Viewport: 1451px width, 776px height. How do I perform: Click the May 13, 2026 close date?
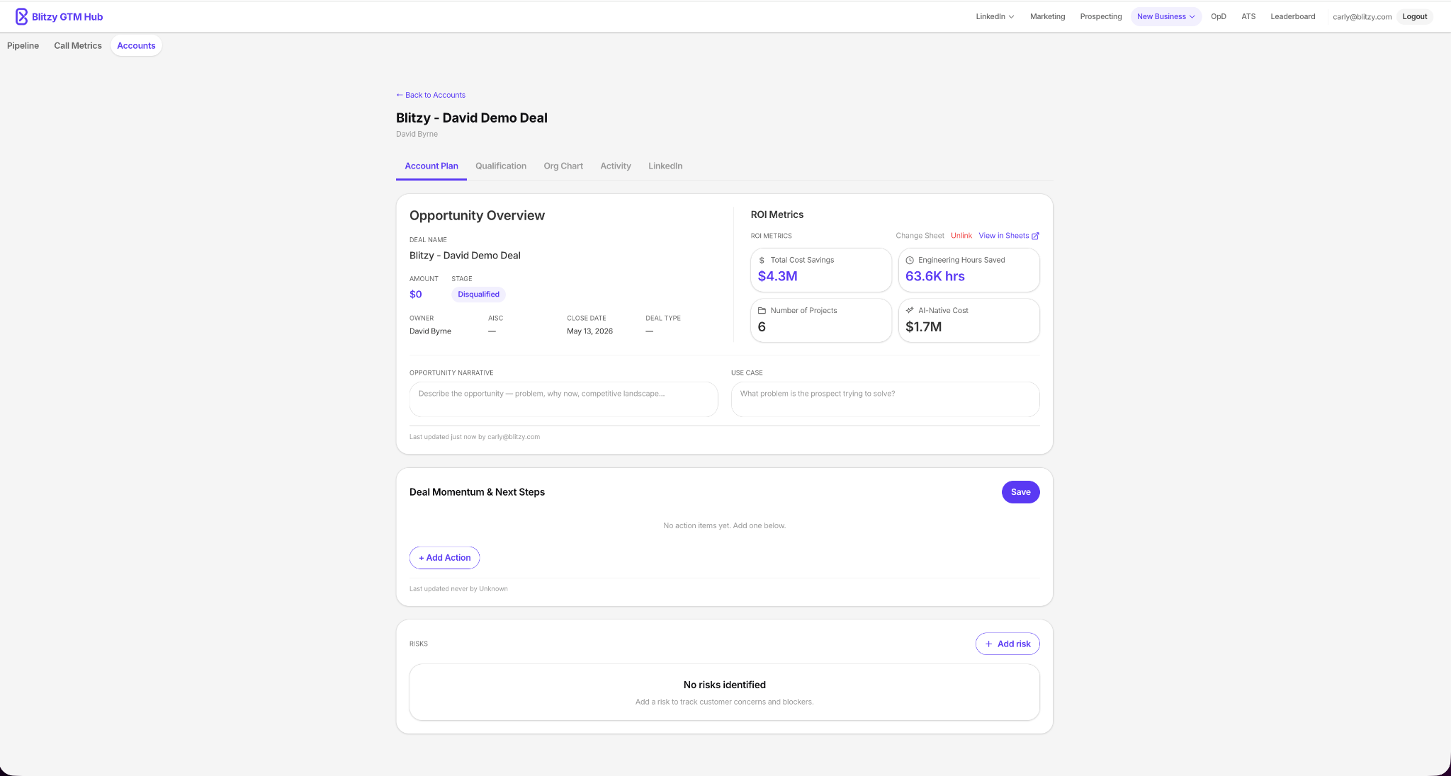pyautogui.click(x=589, y=331)
